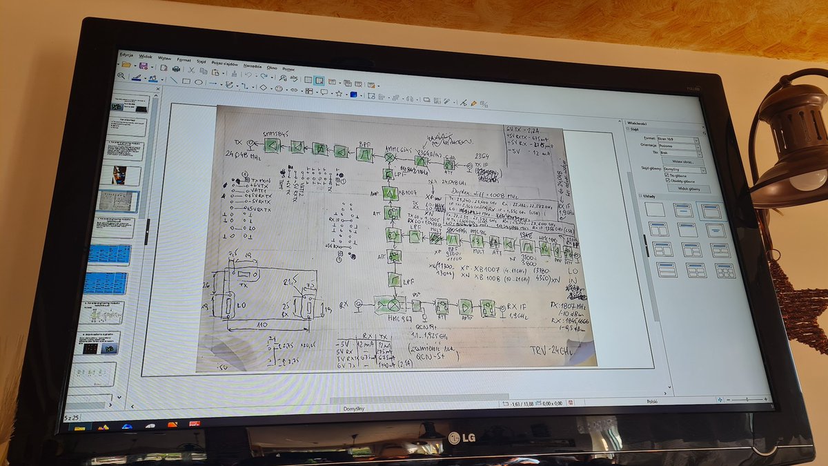The width and height of the screenshot is (828, 466).
Task: Select the Zoom tool in the toolbar
Action: click(120, 76)
